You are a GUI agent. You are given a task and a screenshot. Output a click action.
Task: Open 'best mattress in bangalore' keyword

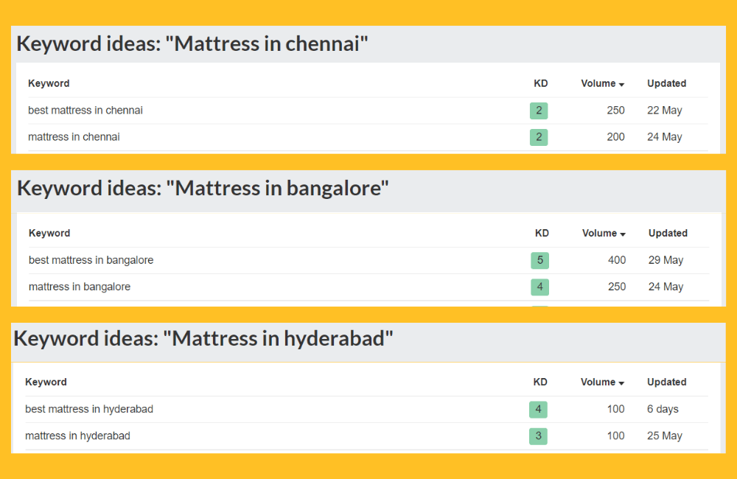tap(91, 260)
